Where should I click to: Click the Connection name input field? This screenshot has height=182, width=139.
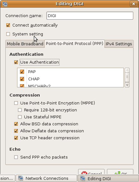tap(90, 16)
